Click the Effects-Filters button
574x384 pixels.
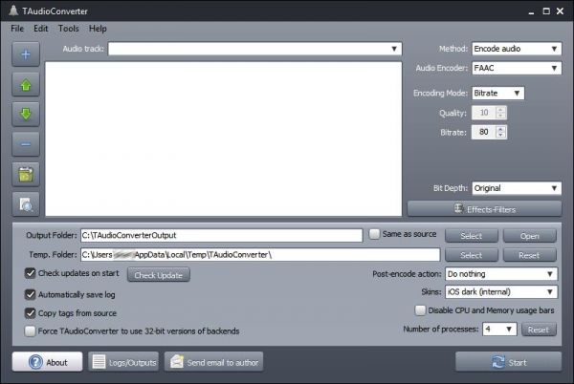coord(484,209)
